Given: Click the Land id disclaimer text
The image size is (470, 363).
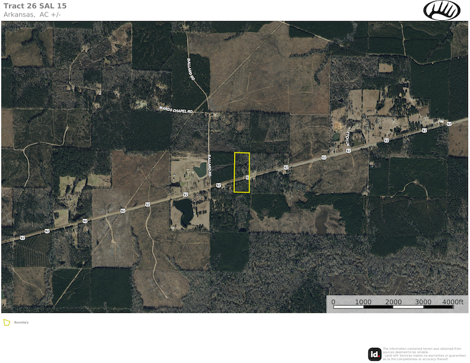Looking at the screenshot, I should [422, 354].
